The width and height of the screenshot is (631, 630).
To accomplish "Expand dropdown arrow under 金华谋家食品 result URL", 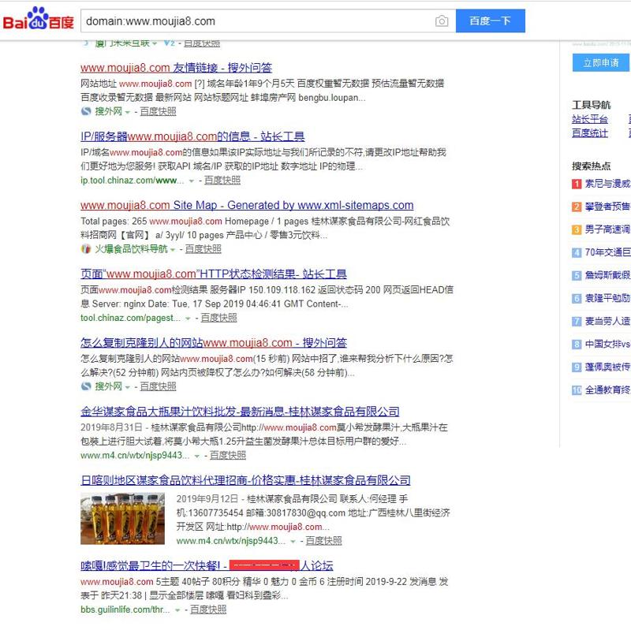I will [x=197, y=457].
